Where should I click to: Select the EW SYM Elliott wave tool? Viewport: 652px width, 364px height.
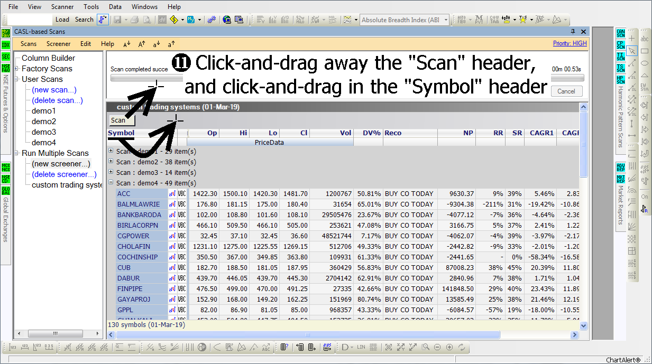(x=645, y=87)
